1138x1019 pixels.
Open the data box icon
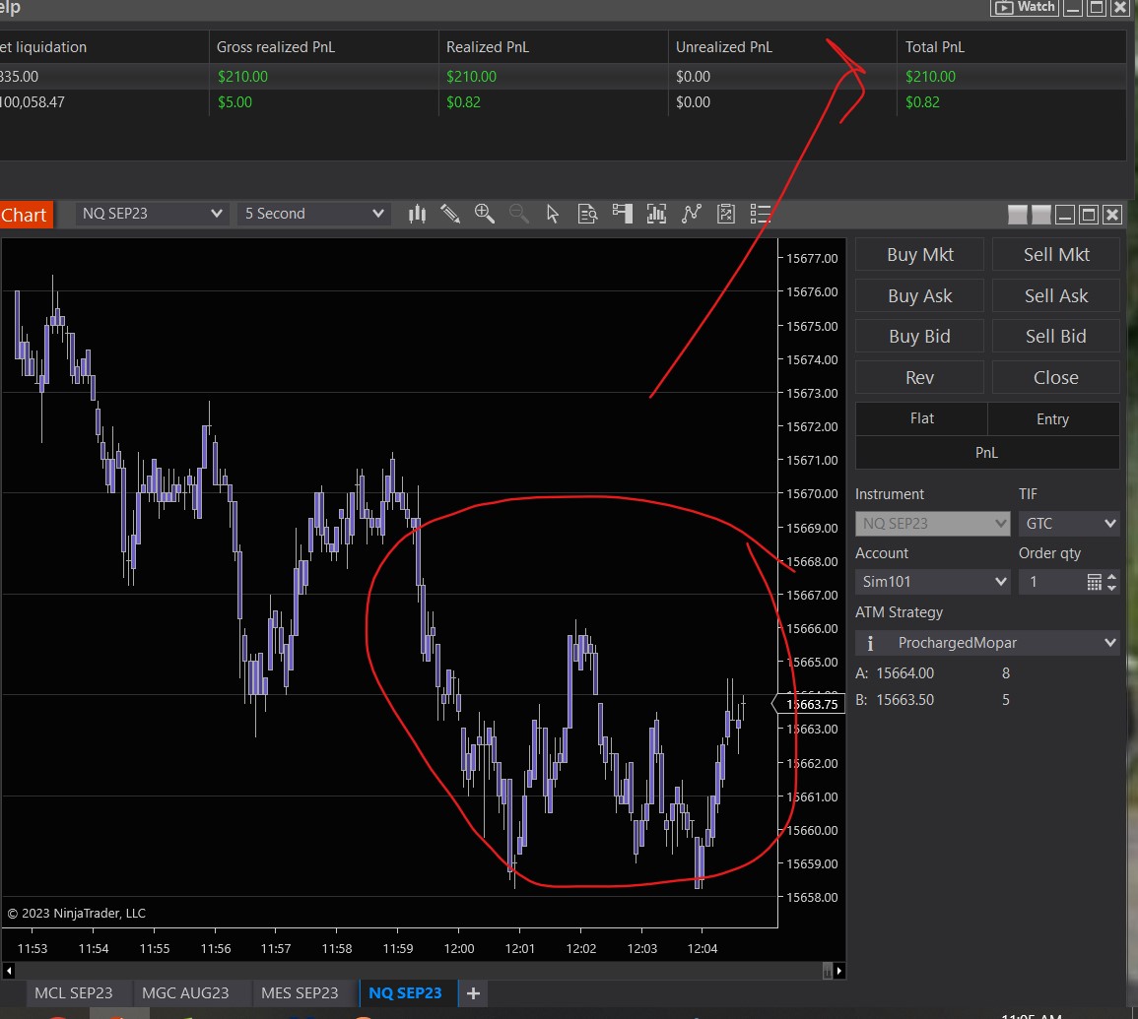(x=588, y=214)
